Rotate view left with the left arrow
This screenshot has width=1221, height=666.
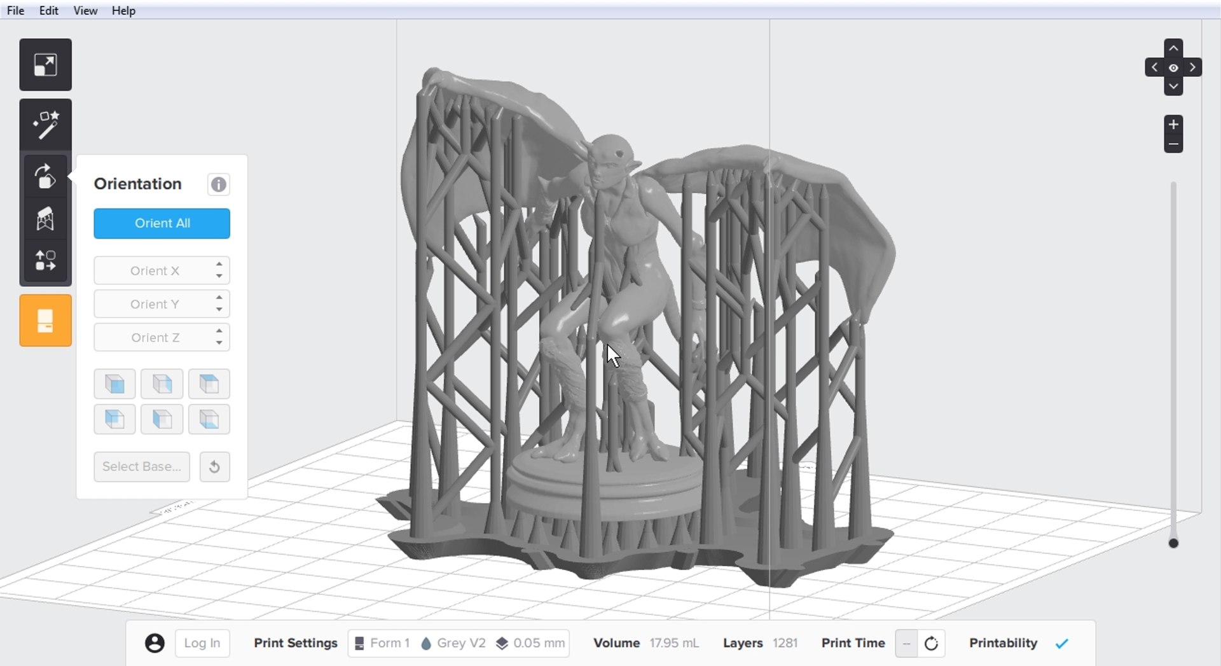1155,67
